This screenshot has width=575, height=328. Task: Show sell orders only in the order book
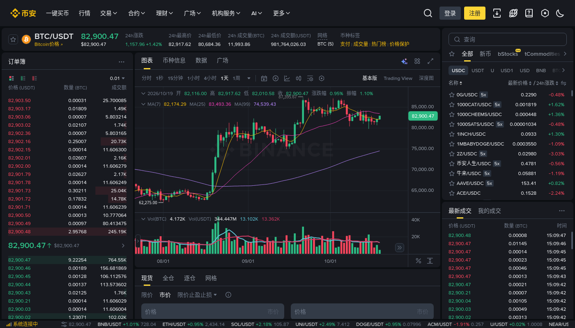(34, 78)
